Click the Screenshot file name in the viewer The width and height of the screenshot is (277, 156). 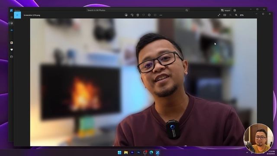pyautogui.click(x=32, y=16)
